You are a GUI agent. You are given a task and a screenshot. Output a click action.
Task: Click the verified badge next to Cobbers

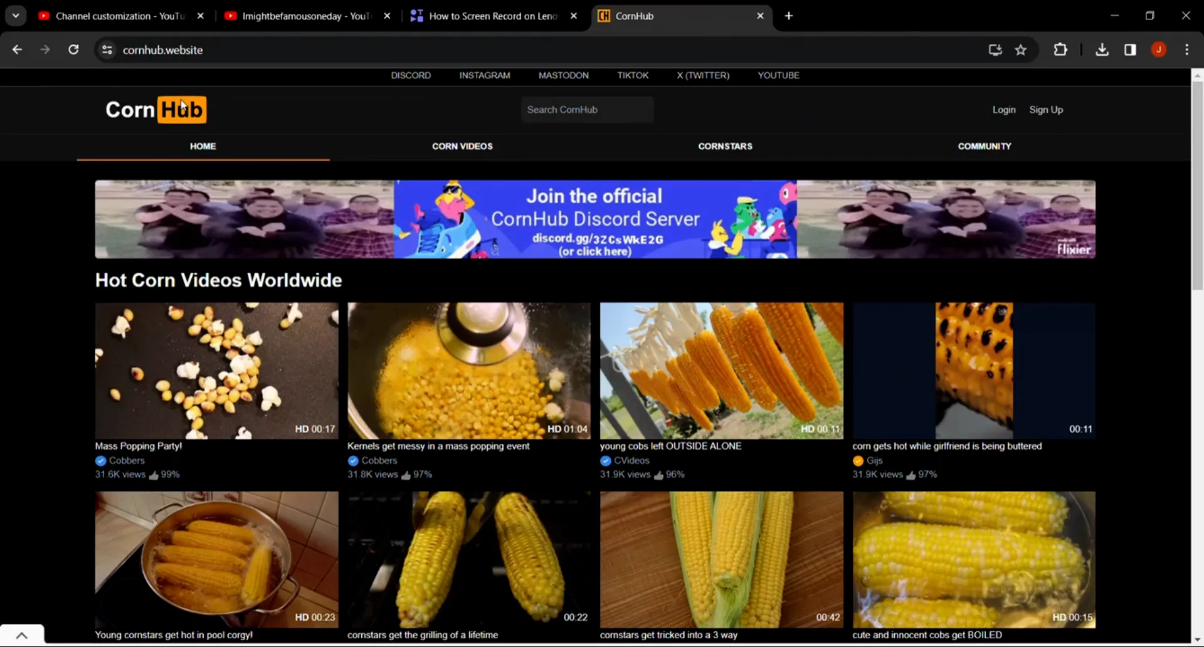(x=100, y=460)
